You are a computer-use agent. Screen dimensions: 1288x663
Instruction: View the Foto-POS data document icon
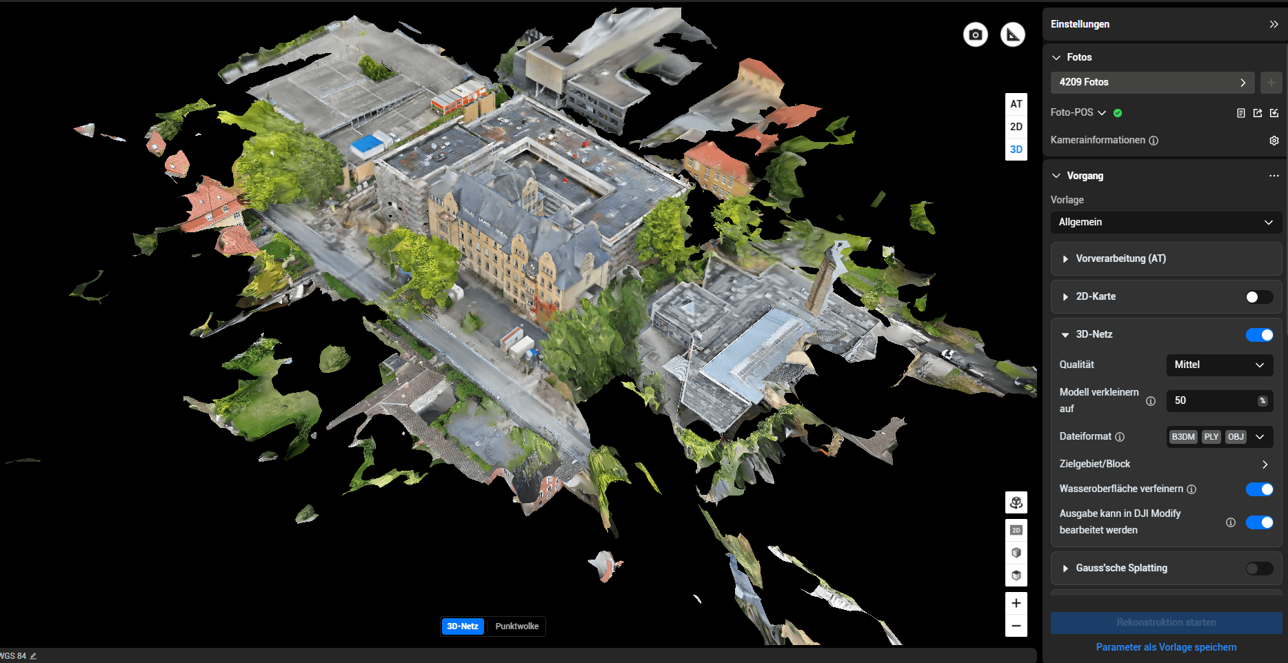click(1240, 113)
